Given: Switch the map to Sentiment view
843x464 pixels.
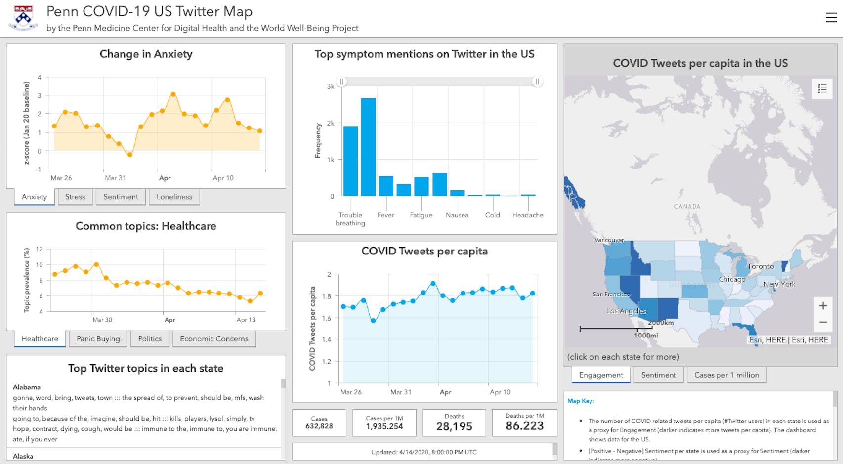Looking at the screenshot, I should 658,375.
